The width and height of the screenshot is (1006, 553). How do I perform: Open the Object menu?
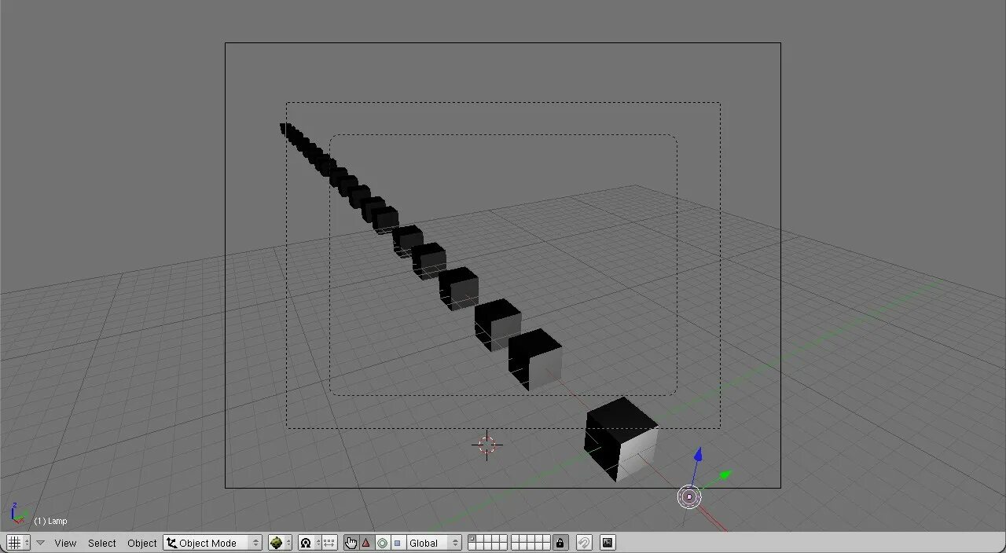tap(142, 543)
